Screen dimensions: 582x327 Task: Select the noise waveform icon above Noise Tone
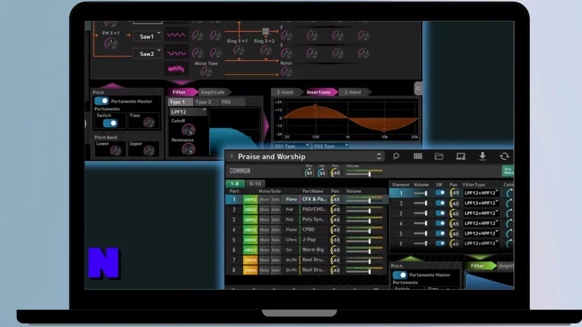coord(176,69)
